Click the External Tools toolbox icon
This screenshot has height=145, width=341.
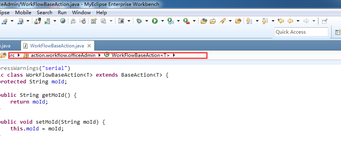[x=187, y=21]
